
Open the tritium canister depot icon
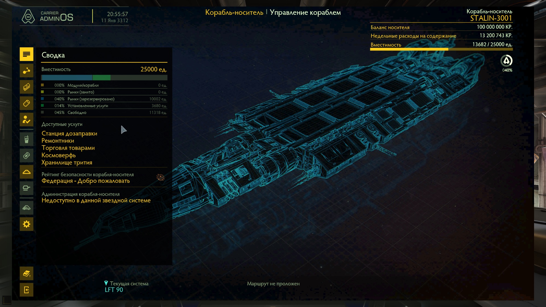26,103
